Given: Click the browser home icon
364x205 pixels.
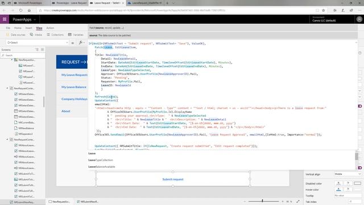Looking at the screenshot, I should [29, 10].
